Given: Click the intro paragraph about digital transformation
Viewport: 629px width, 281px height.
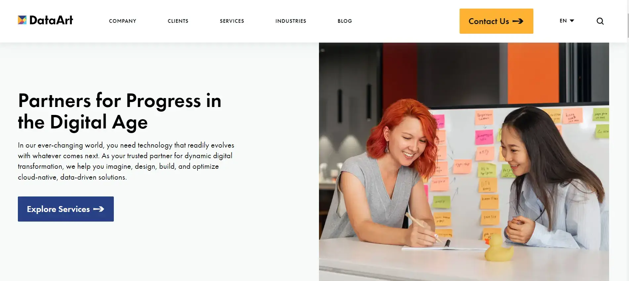Looking at the screenshot, I should [126, 161].
